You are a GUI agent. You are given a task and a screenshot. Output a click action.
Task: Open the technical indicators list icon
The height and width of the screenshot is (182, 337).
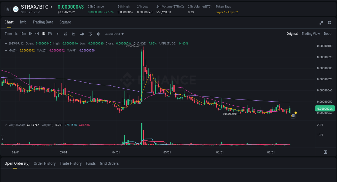[x=90, y=34]
